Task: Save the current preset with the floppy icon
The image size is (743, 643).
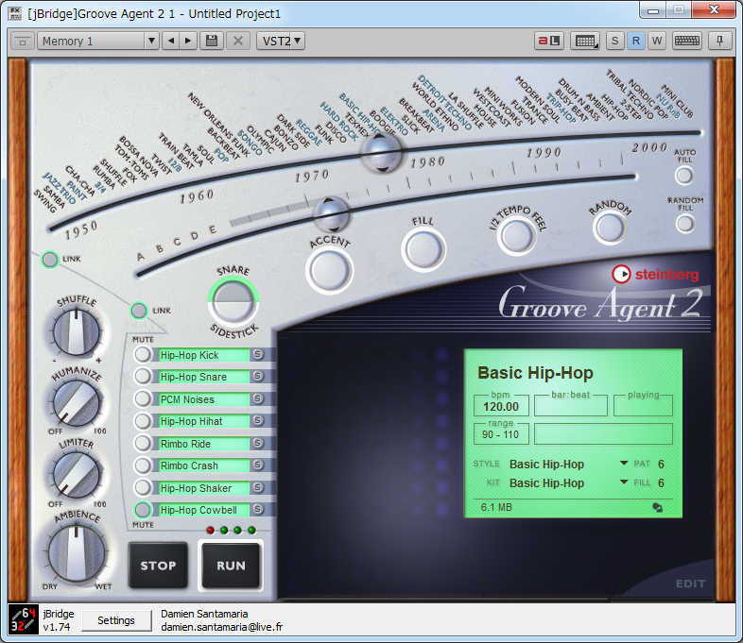Action: coord(212,42)
